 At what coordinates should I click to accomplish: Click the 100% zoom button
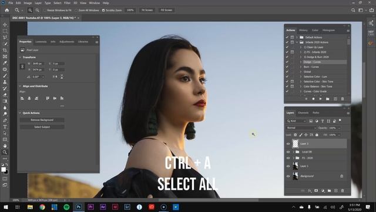(x=130, y=11)
